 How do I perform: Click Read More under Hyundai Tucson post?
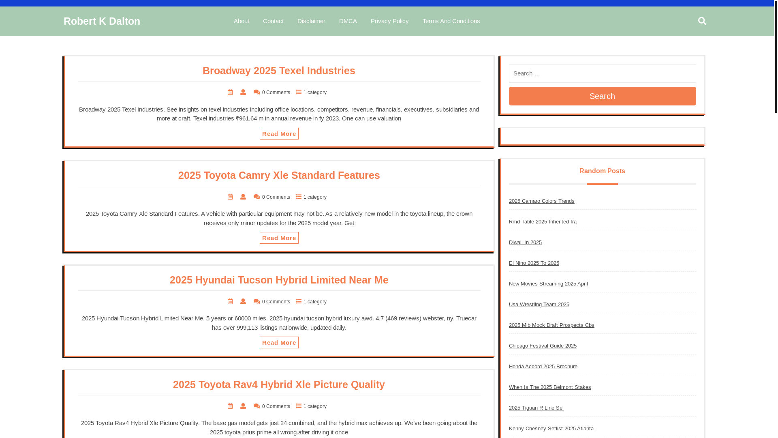pyautogui.click(x=279, y=343)
